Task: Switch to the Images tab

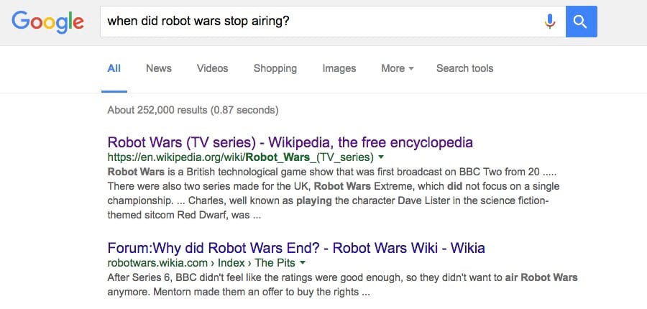Action: point(339,68)
